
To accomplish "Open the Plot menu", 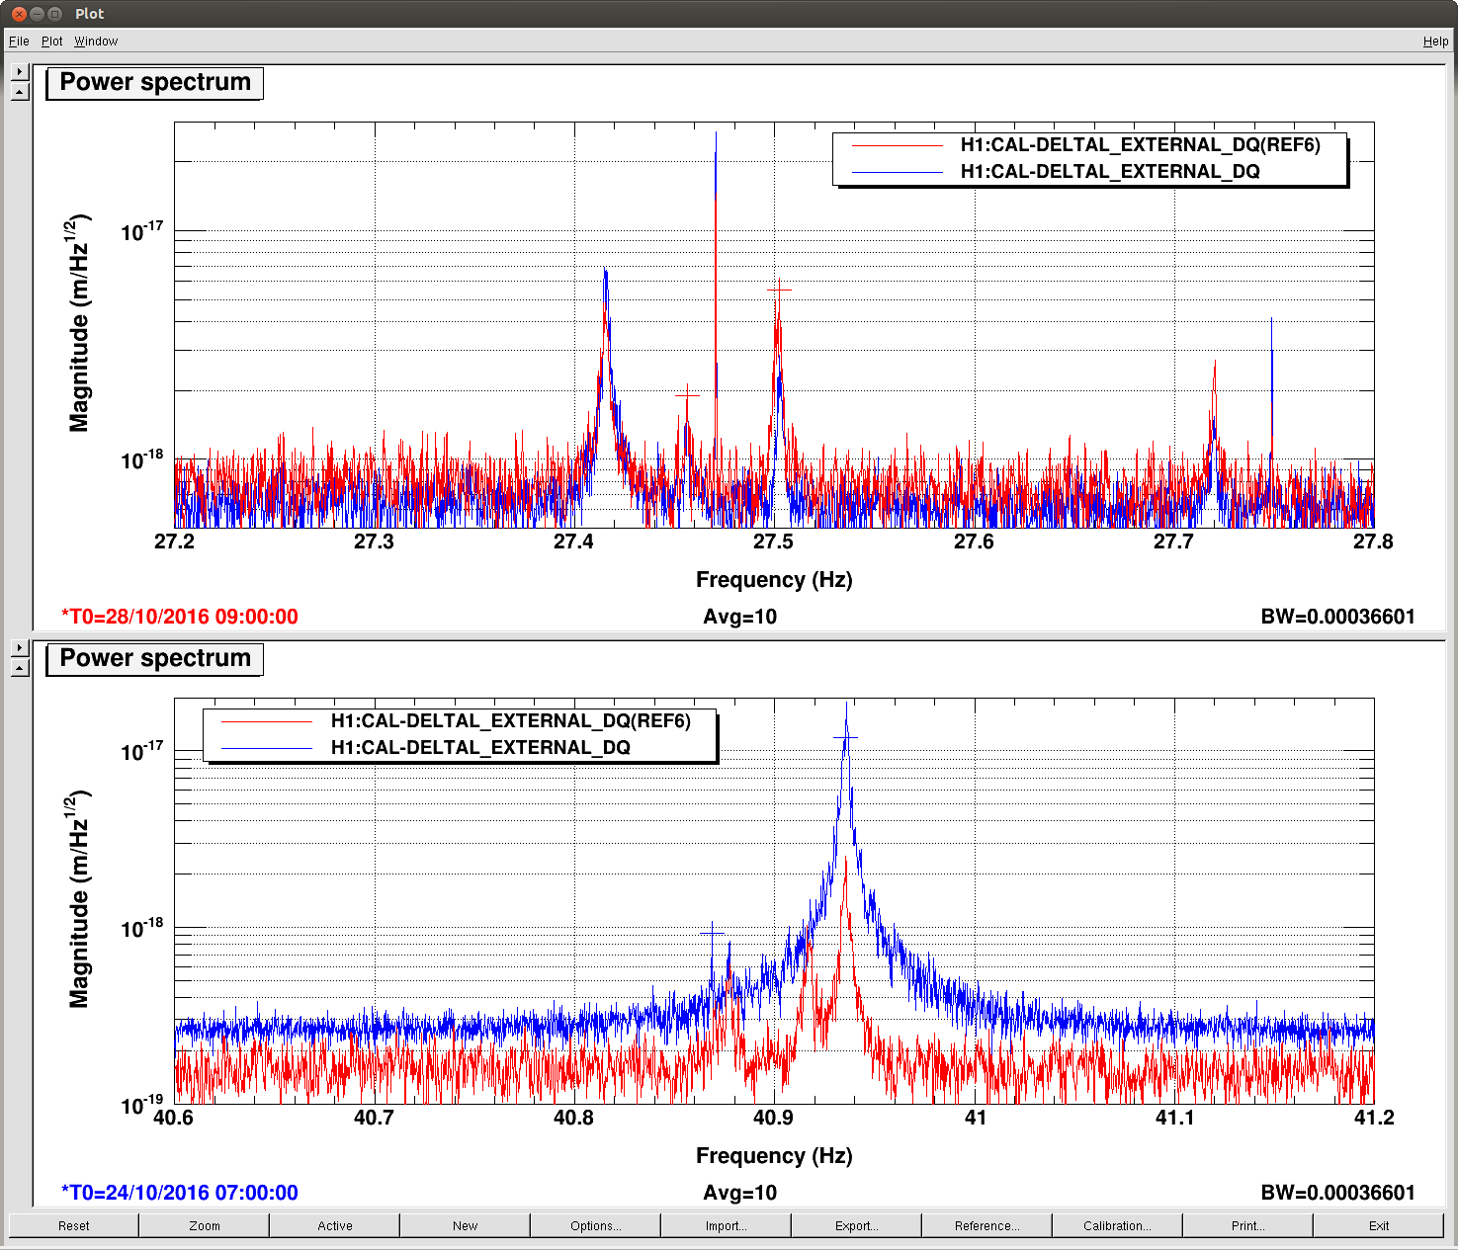I will [x=51, y=42].
